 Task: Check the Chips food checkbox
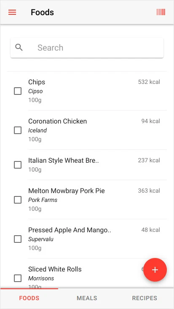point(18,91)
